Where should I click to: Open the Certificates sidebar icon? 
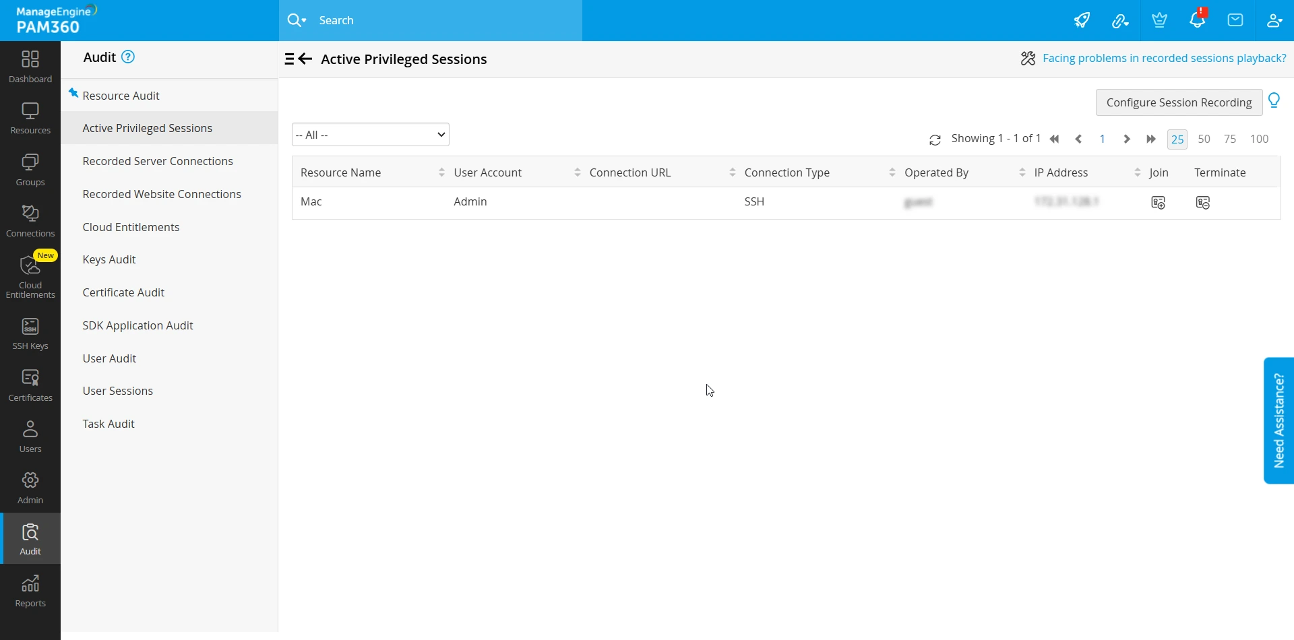point(30,386)
